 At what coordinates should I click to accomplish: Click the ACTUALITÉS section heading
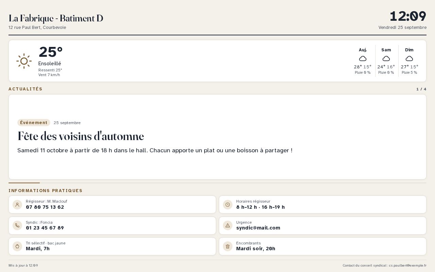tap(25, 89)
